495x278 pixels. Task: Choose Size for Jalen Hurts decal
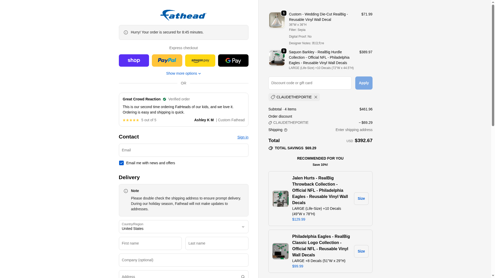(x=361, y=198)
